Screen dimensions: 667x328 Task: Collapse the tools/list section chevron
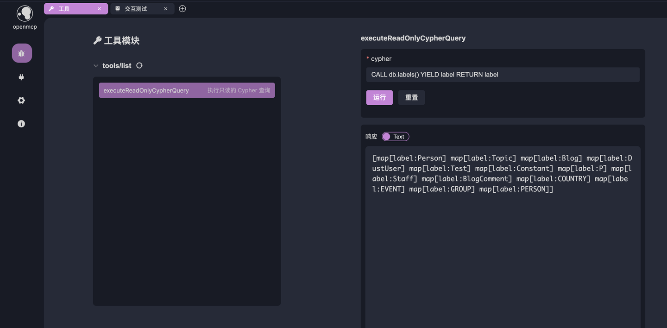click(x=96, y=66)
